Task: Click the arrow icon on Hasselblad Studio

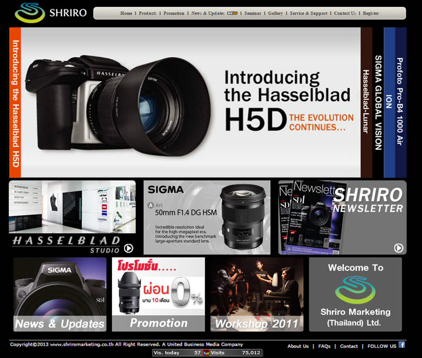Action: point(128,248)
